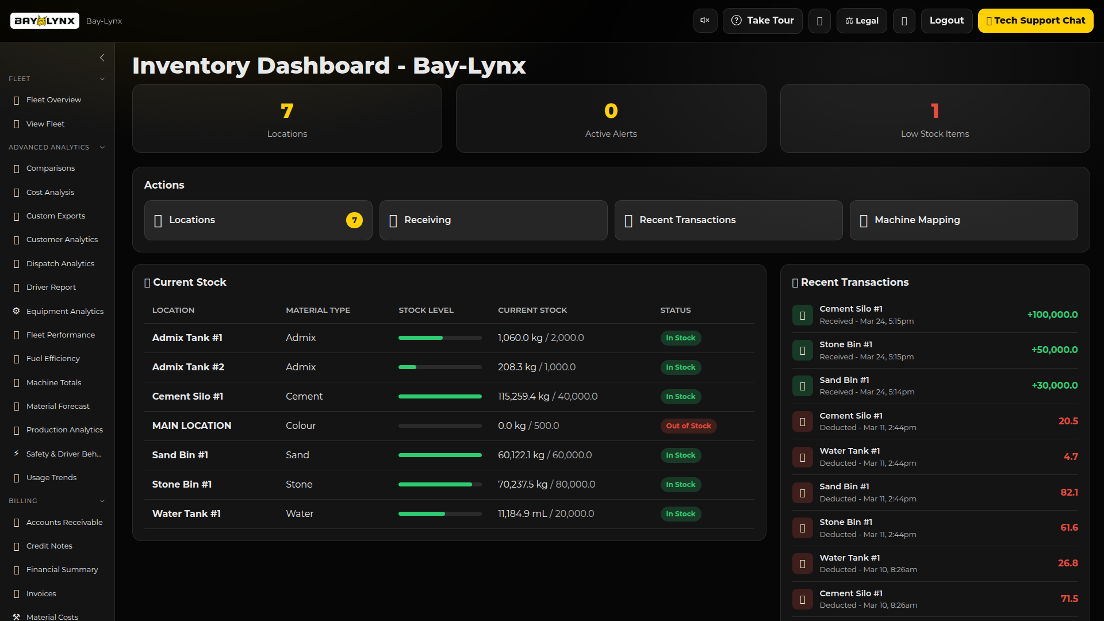This screenshot has height=621, width=1104.
Task: Click the question mark Take Tour icon
Action: point(736,21)
